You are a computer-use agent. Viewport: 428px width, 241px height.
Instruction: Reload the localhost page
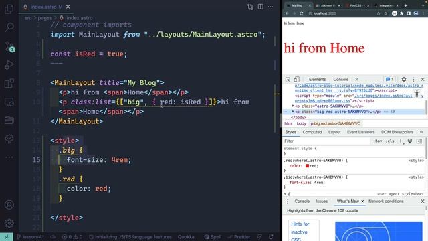(302, 13)
